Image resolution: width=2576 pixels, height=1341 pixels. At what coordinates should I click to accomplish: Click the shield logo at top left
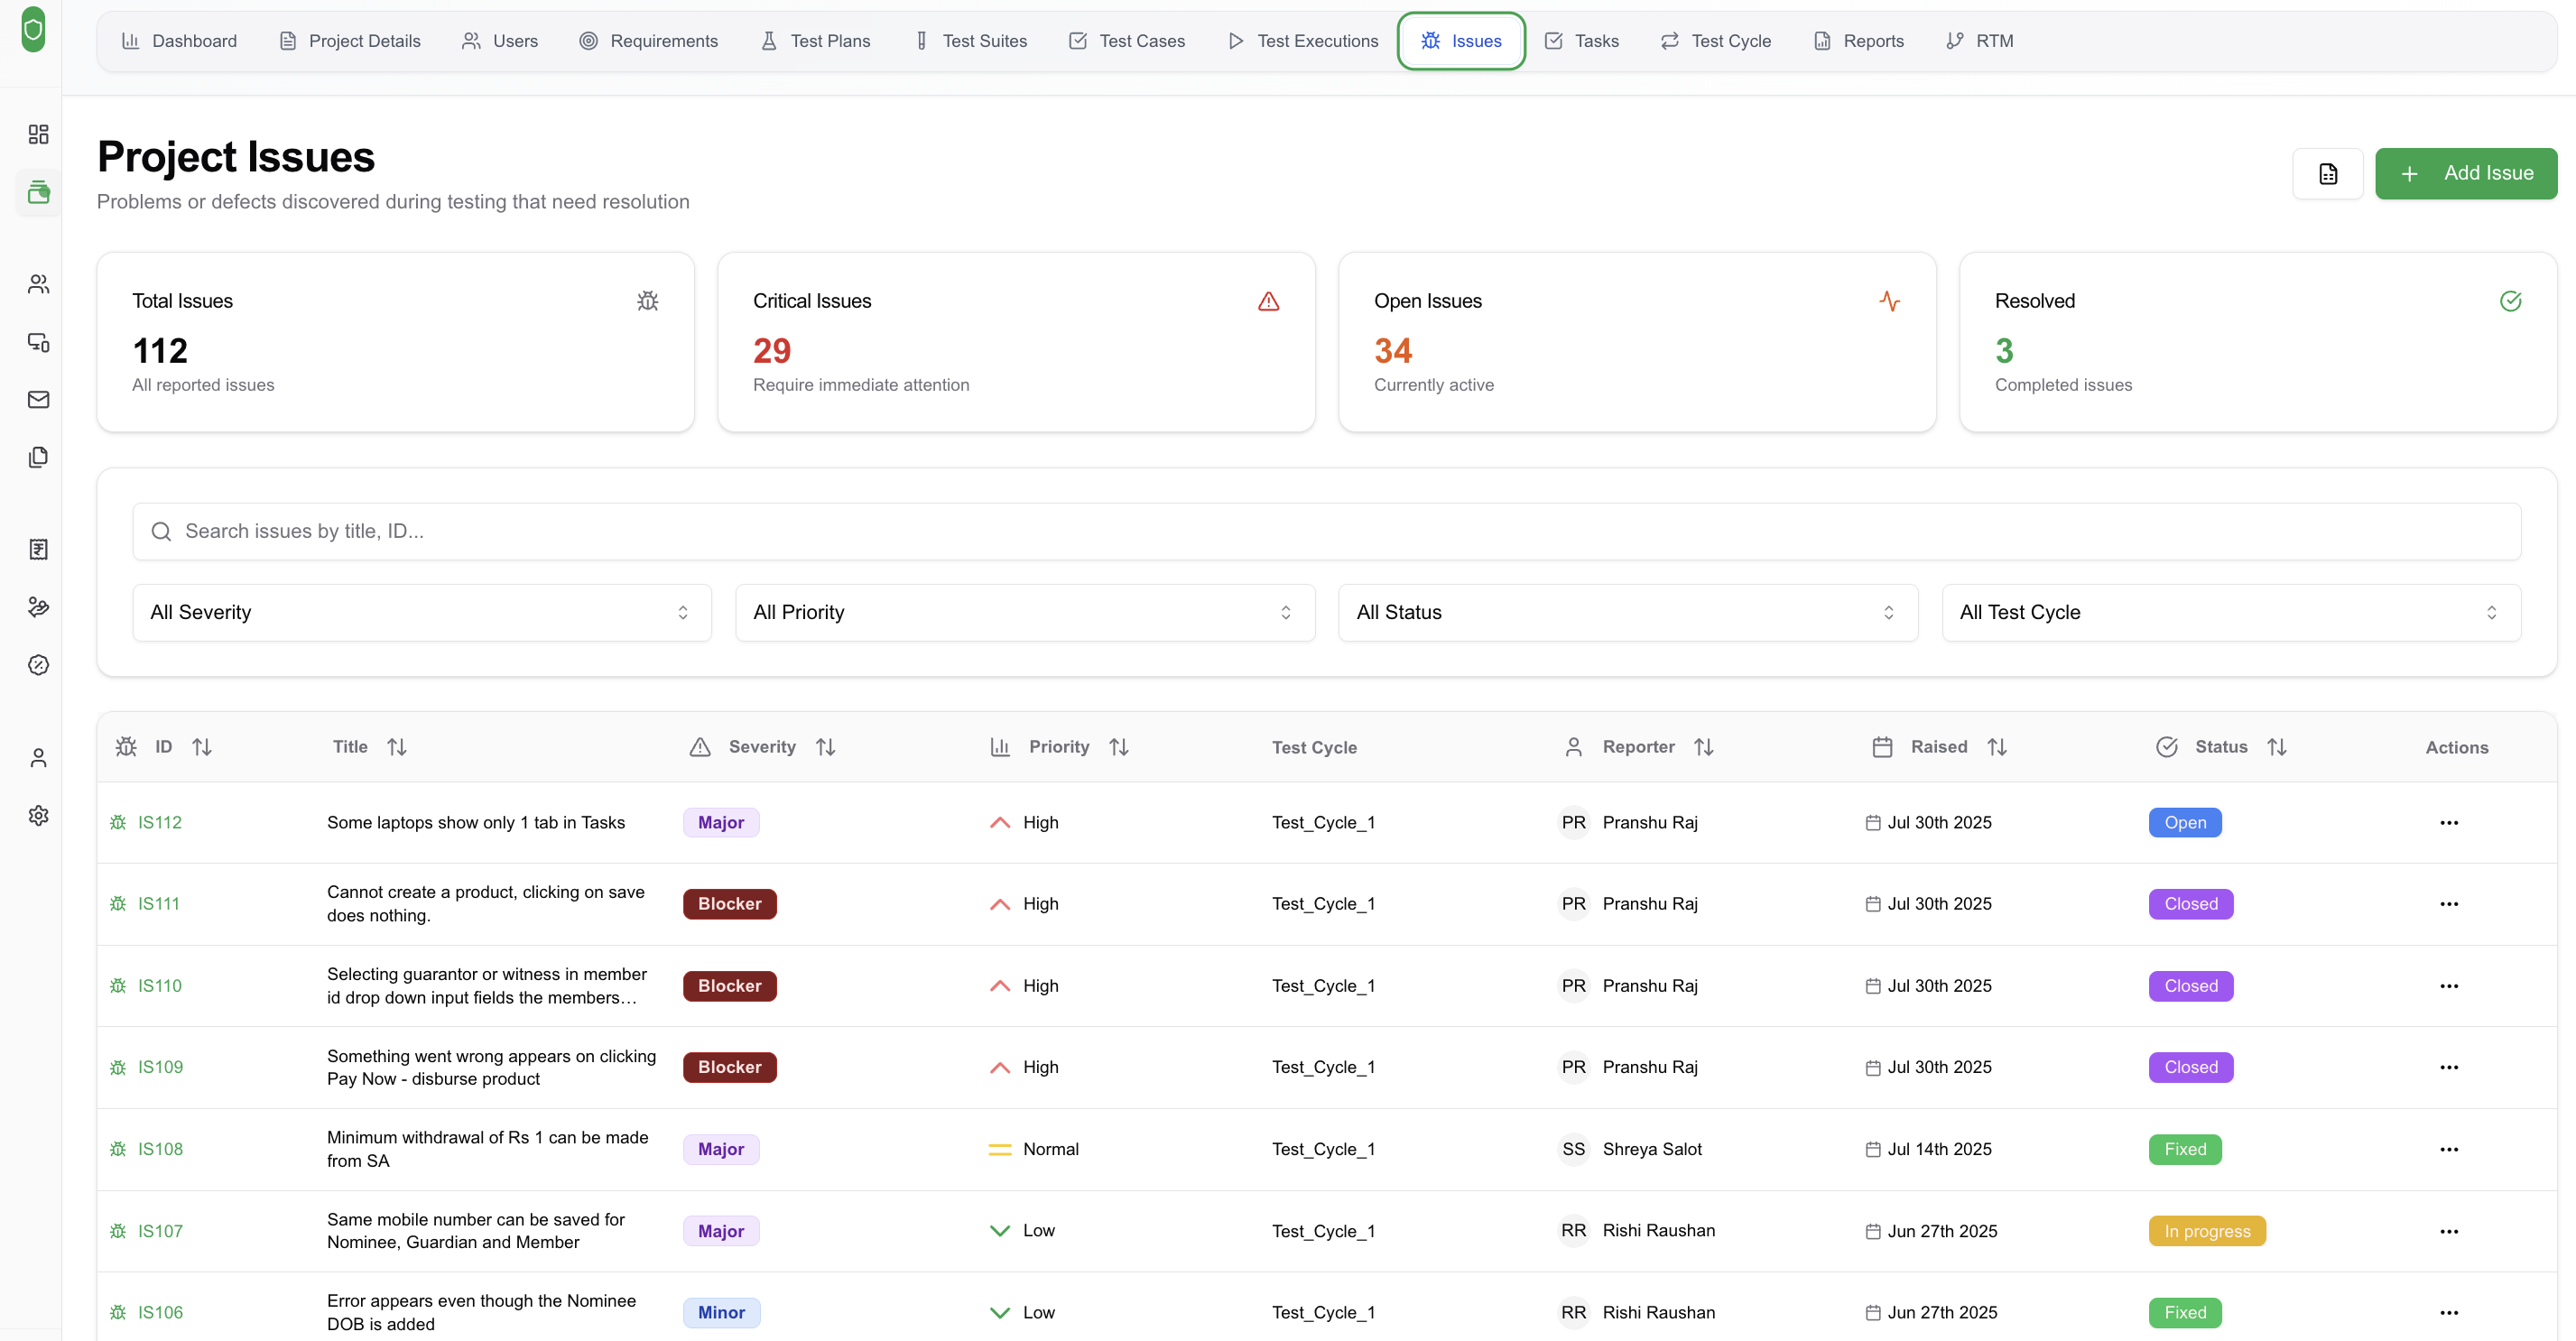pyautogui.click(x=33, y=29)
